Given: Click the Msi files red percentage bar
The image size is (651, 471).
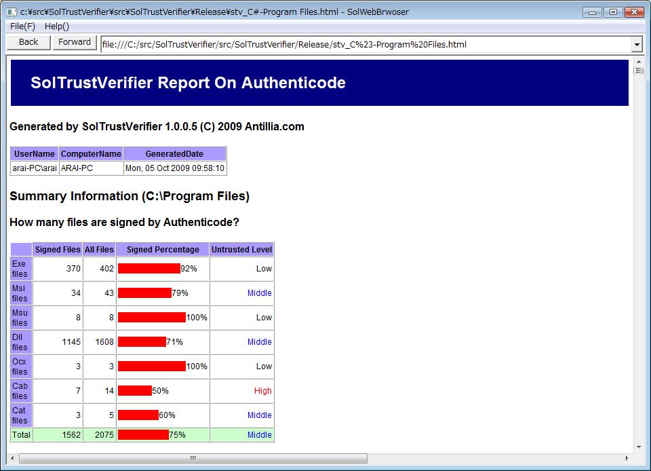Looking at the screenshot, I should click(x=144, y=293).
